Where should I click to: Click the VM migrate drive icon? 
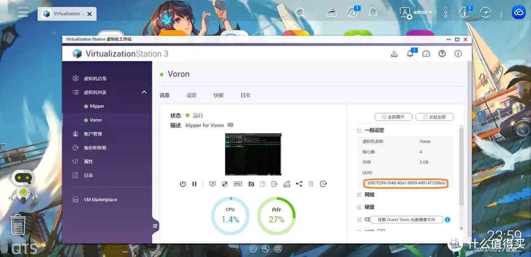287,184
